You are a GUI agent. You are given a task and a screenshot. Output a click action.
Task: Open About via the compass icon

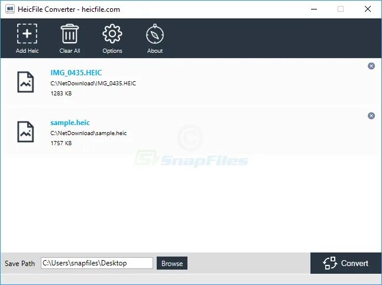point(155,34)
